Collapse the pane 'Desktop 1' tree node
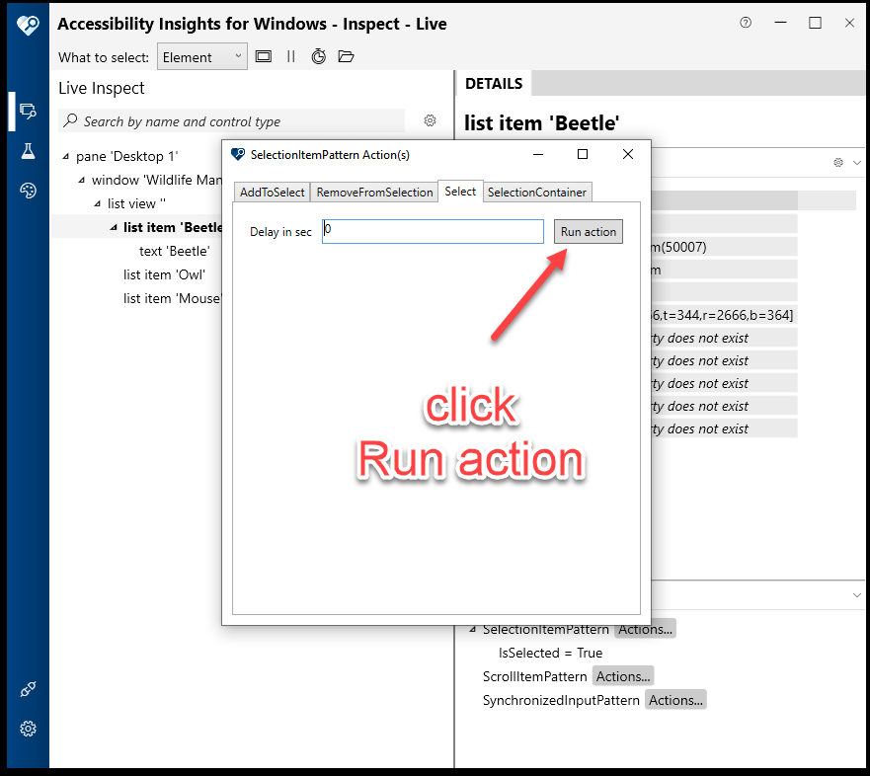Viewport: 870px width, 776px height. [66, 157]
